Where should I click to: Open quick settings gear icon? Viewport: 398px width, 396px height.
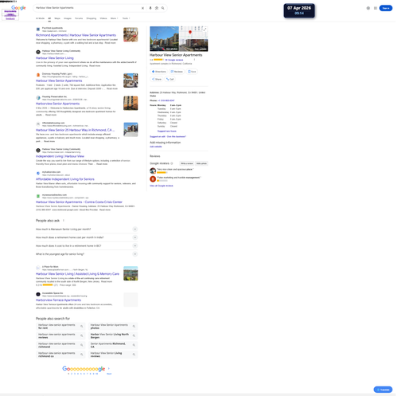[368, 8]
